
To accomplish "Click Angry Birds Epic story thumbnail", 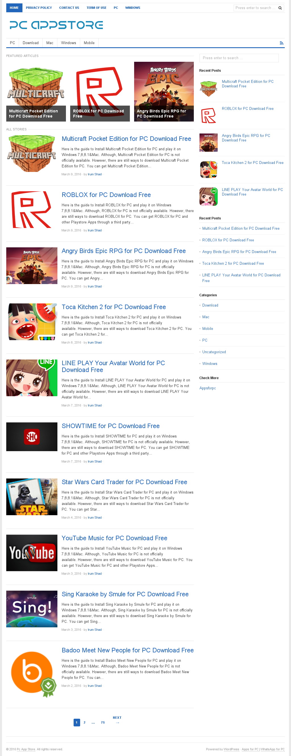I will pyautogui.click(x=32, y=266).
